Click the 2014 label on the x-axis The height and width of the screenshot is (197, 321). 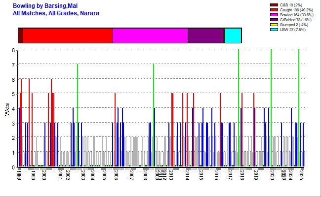point(188,175)
